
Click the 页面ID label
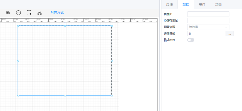168,14
